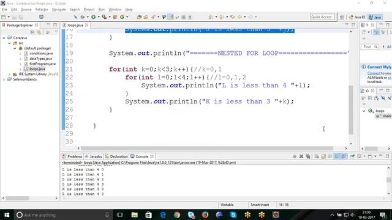This screenshot has height=220, width=392.
Task: Toggle the Categorized view in Task List toolbar
Action: (376, 32)
